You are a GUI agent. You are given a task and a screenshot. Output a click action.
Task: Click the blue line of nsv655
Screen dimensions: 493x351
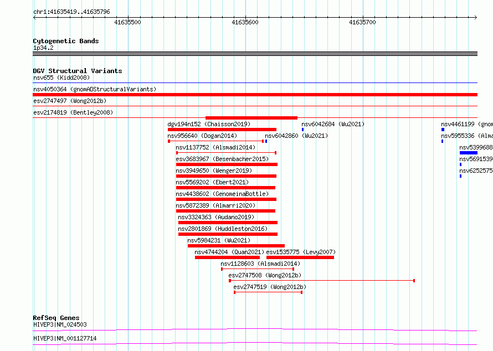(255, 83)
